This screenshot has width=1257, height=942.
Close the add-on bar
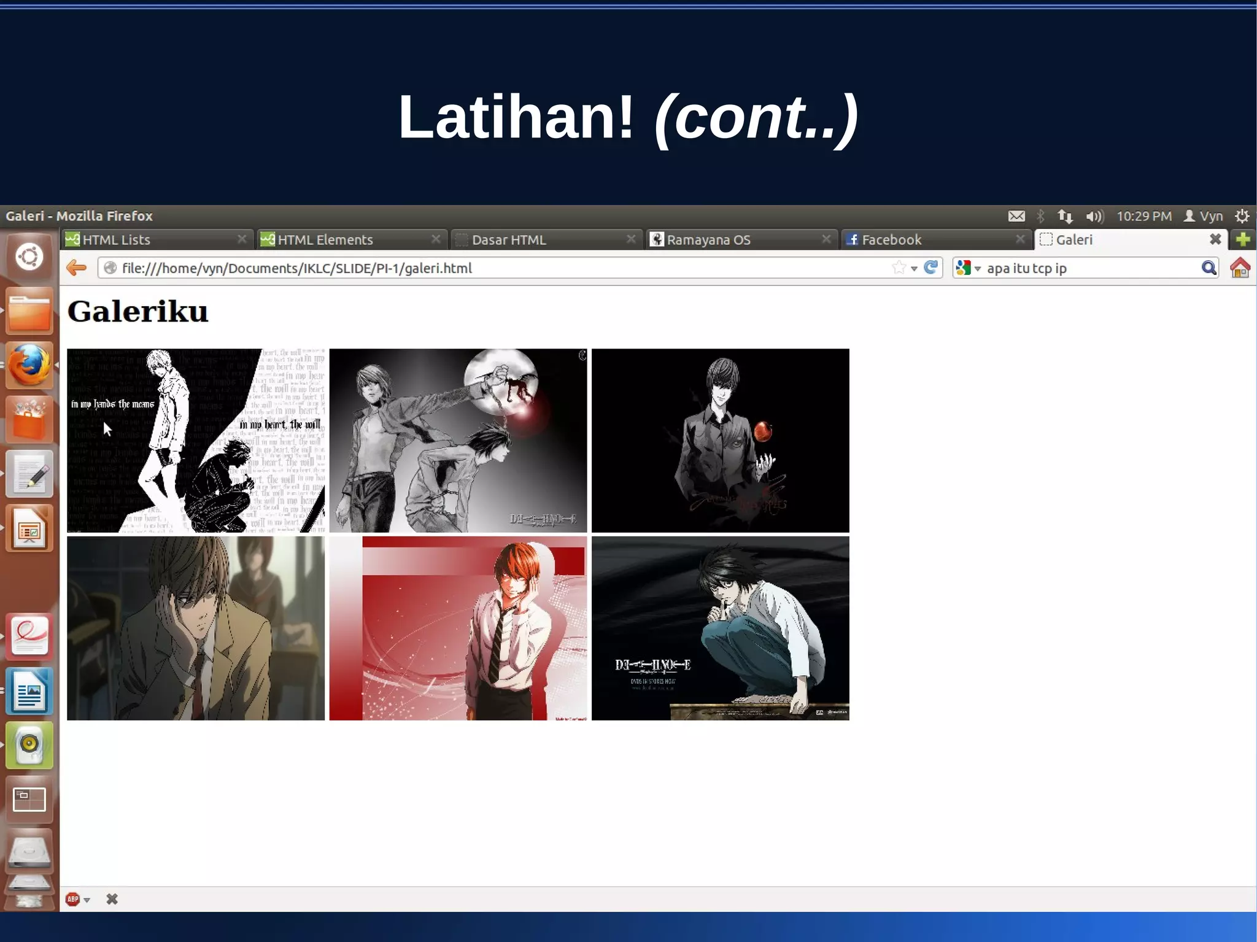click(112, 899)
